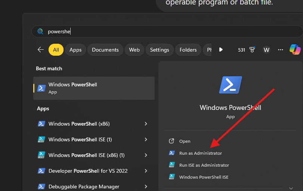Switch to the Documents filter tab
Viewport: 303px width, 191px height.
tap(105, 50)
